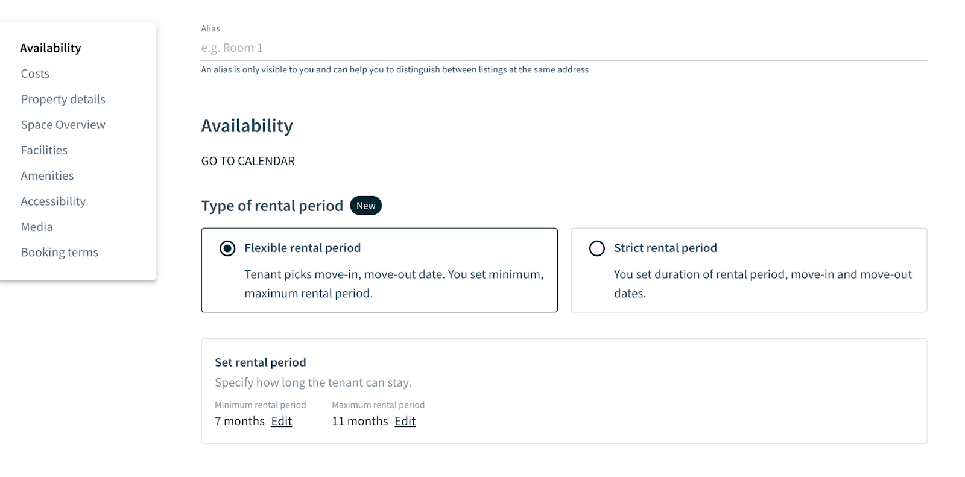Image resolution: width=965 pixels, height=477 pixels.
Task: Click the New badge beside rental period
Action: point(366,206)
